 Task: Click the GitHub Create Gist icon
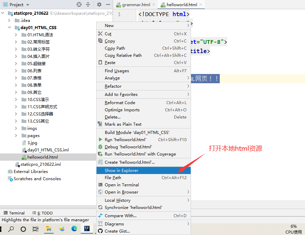click(100, 231)
